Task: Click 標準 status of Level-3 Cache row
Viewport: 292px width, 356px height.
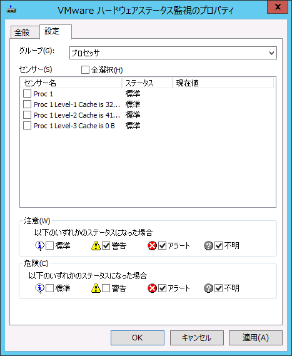Action: (133, 126)
